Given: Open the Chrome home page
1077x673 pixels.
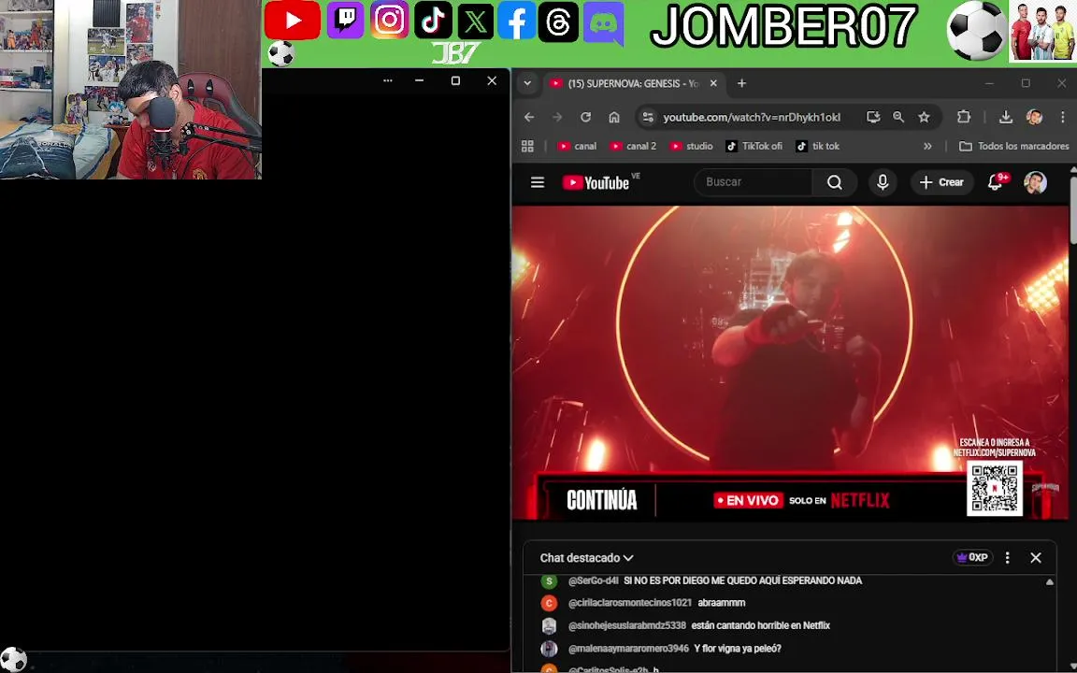Looking at the screenshot, I should tap(614, 118).
